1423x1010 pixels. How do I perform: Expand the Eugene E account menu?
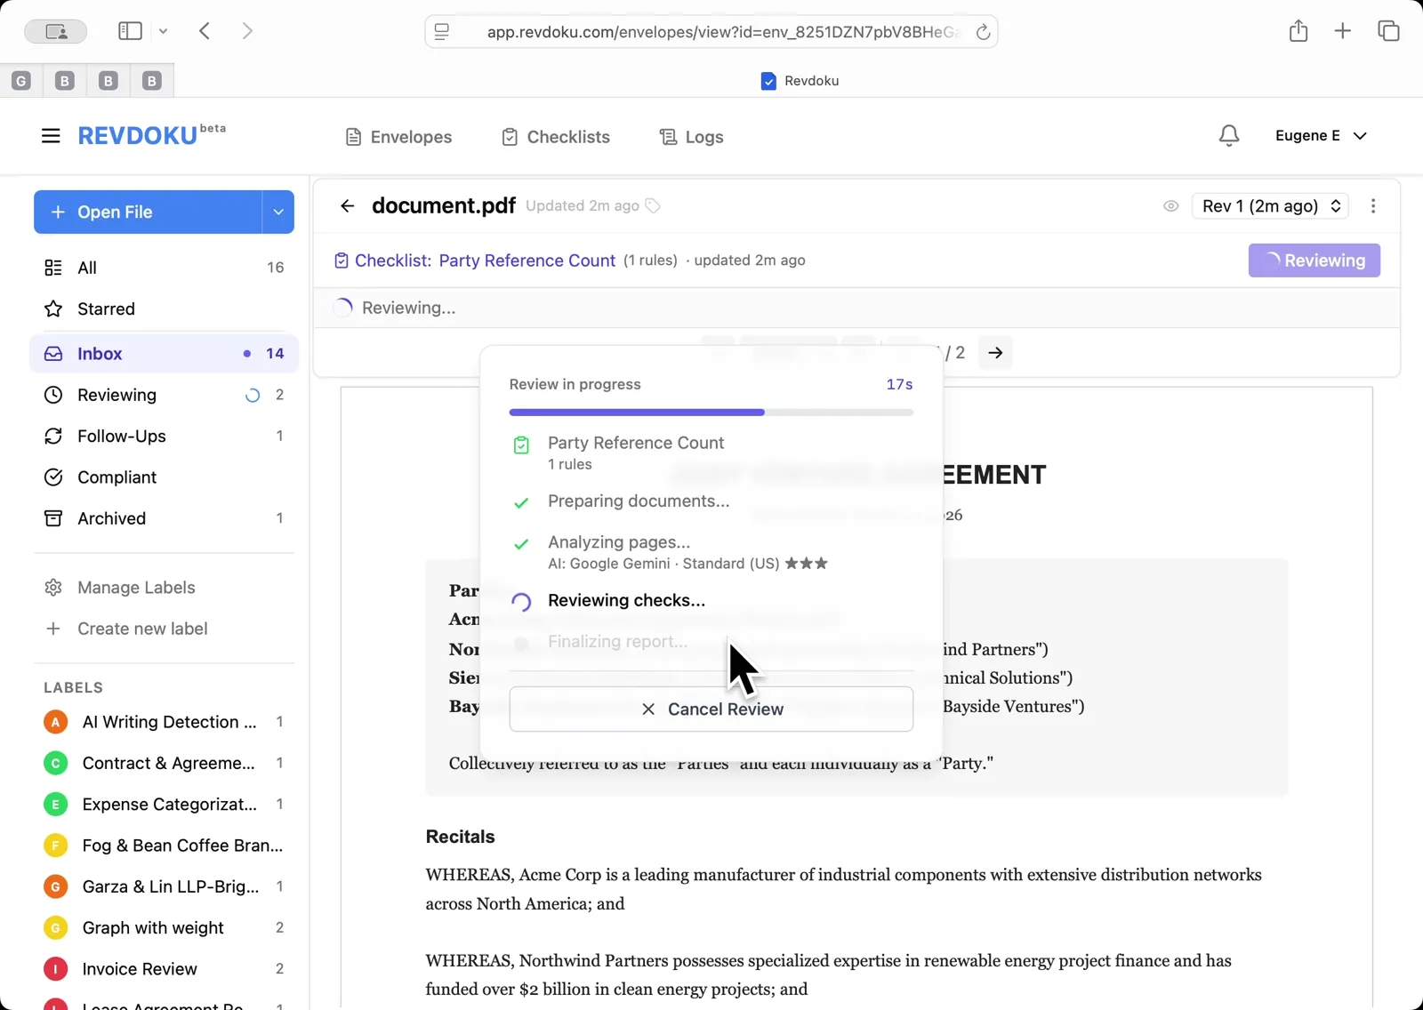1322,135
